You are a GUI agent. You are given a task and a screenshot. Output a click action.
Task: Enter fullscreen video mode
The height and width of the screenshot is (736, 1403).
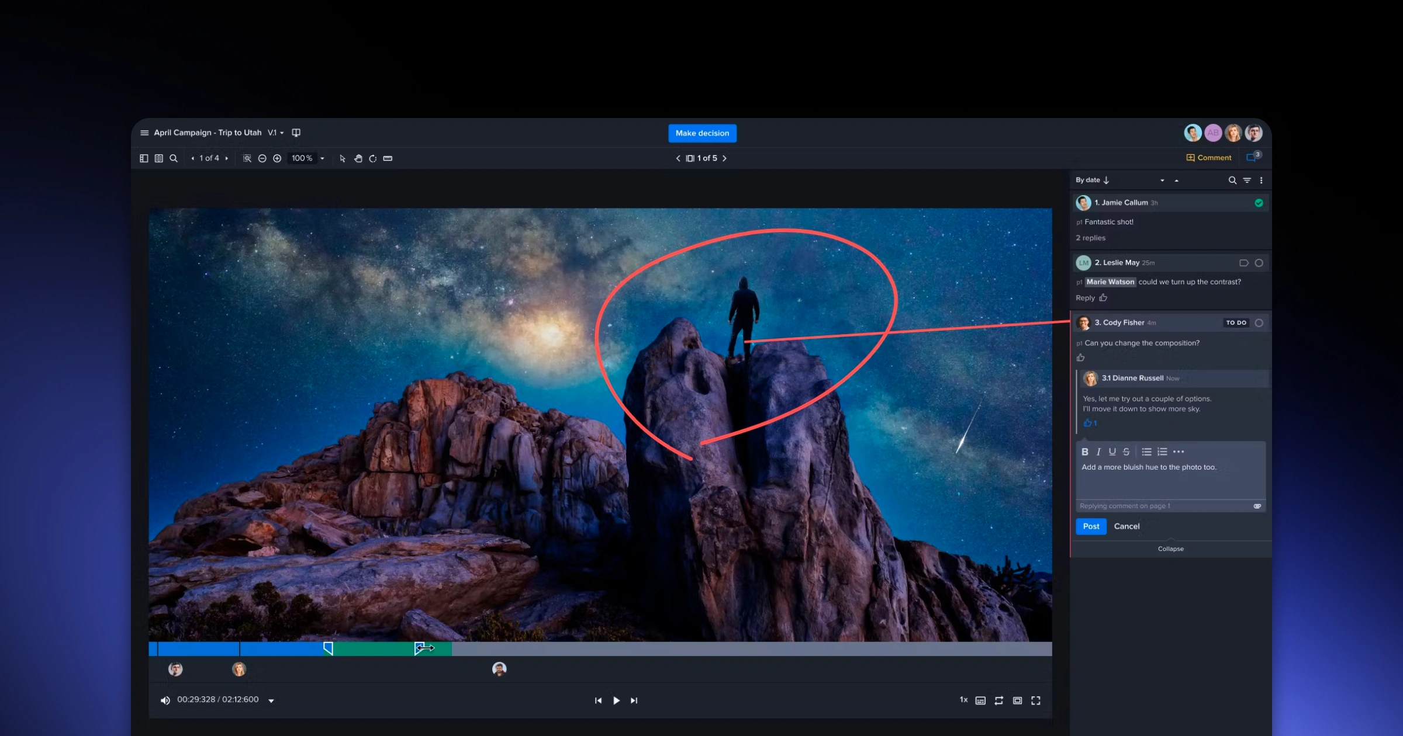[1036, 700]
